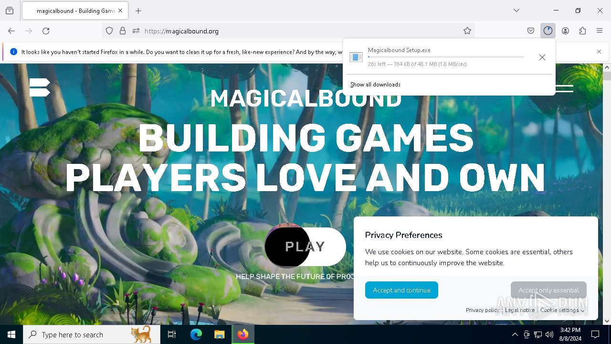The height and width of the screenshot is (344, 611).
Task: Open clock showing 3:42 PM
Action: (x=570, y=334)
